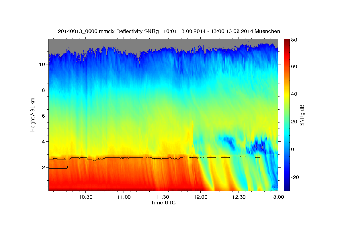Image resolution: width=344 pixels, height=229 pixels.
Task: Click the 11:30 time tick label
Action: point(162,197)
